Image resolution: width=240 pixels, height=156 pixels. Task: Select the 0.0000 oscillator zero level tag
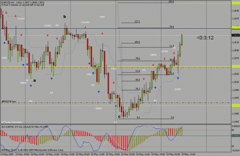pos(235,136)
